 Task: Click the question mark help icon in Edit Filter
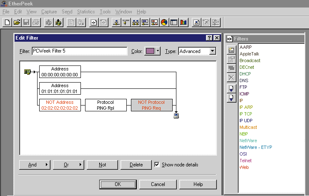(x=209, y=38)
